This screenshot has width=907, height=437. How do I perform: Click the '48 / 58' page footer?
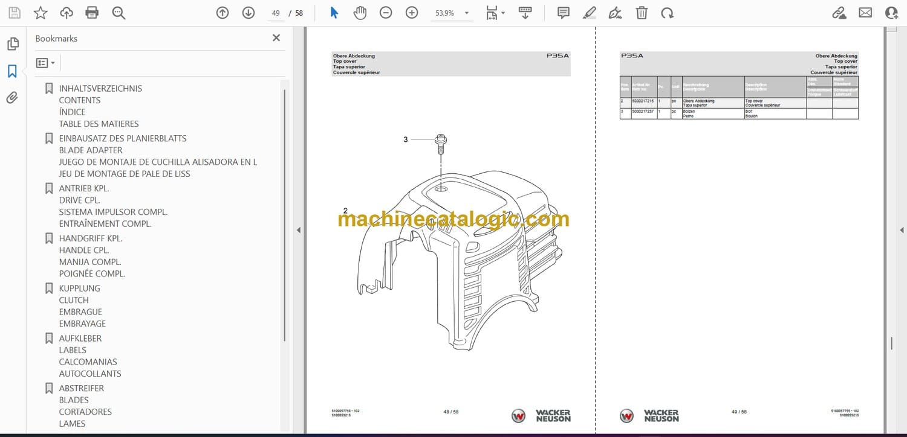tap(451, 412)
